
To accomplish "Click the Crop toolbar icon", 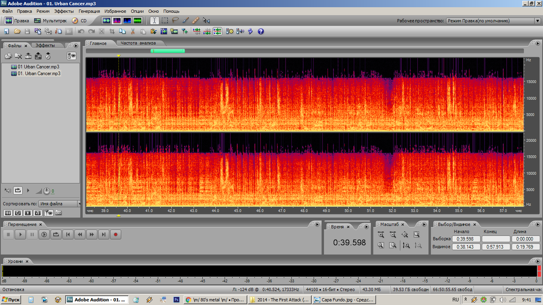I will pos(112,31).
